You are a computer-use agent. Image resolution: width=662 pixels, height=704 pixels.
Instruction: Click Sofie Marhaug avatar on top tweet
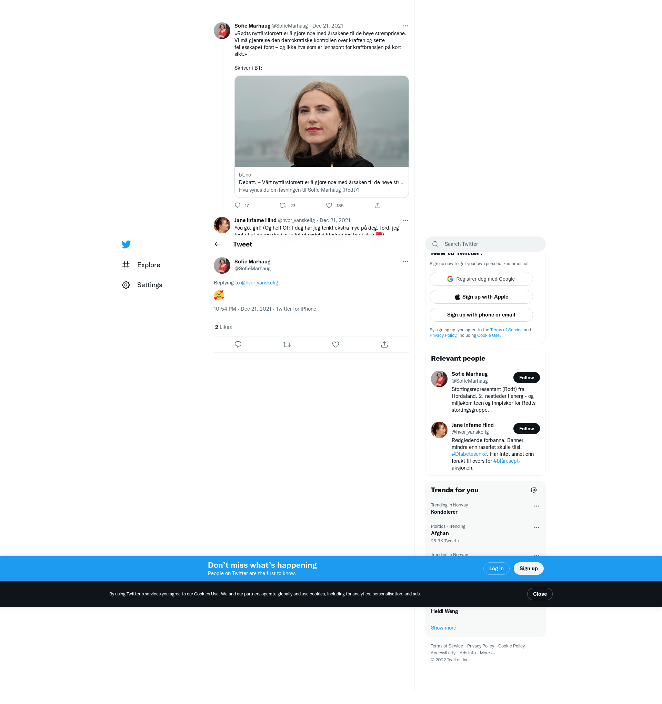click(222, 31)
